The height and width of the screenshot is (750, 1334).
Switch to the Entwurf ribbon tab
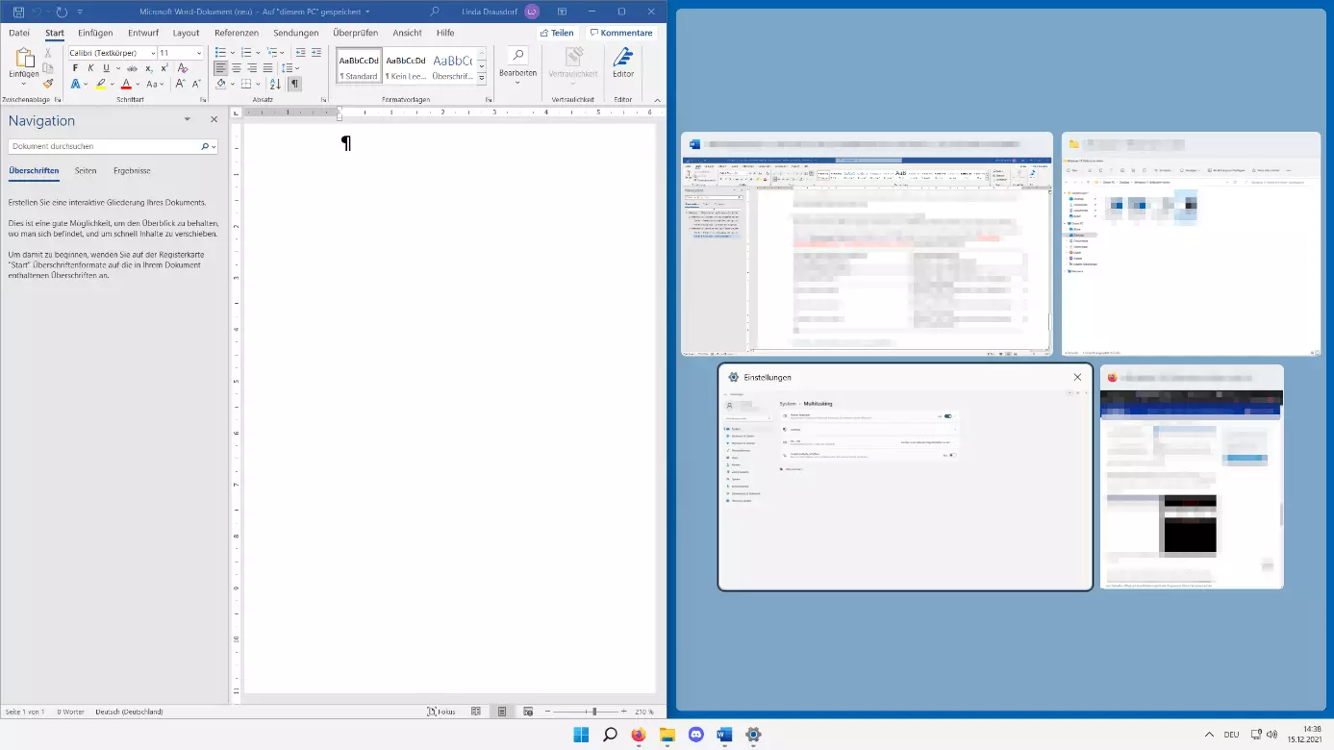point(143,33)
